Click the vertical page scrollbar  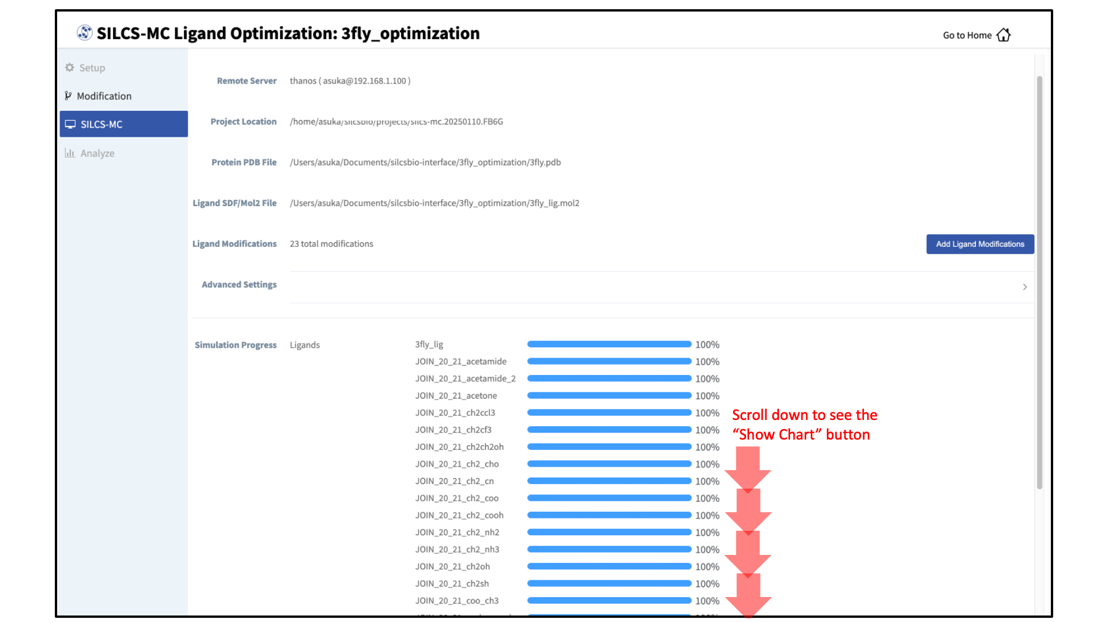[x=1039, y=283]
